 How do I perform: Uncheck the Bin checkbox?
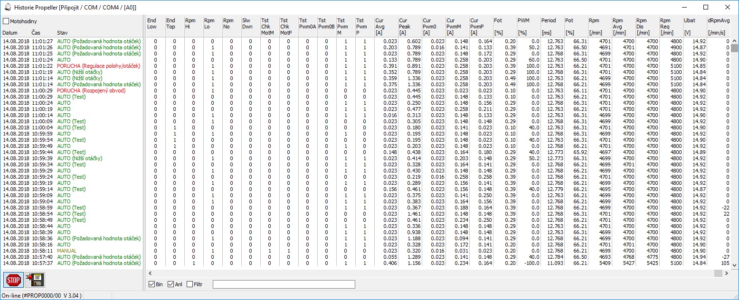point(152,284)
